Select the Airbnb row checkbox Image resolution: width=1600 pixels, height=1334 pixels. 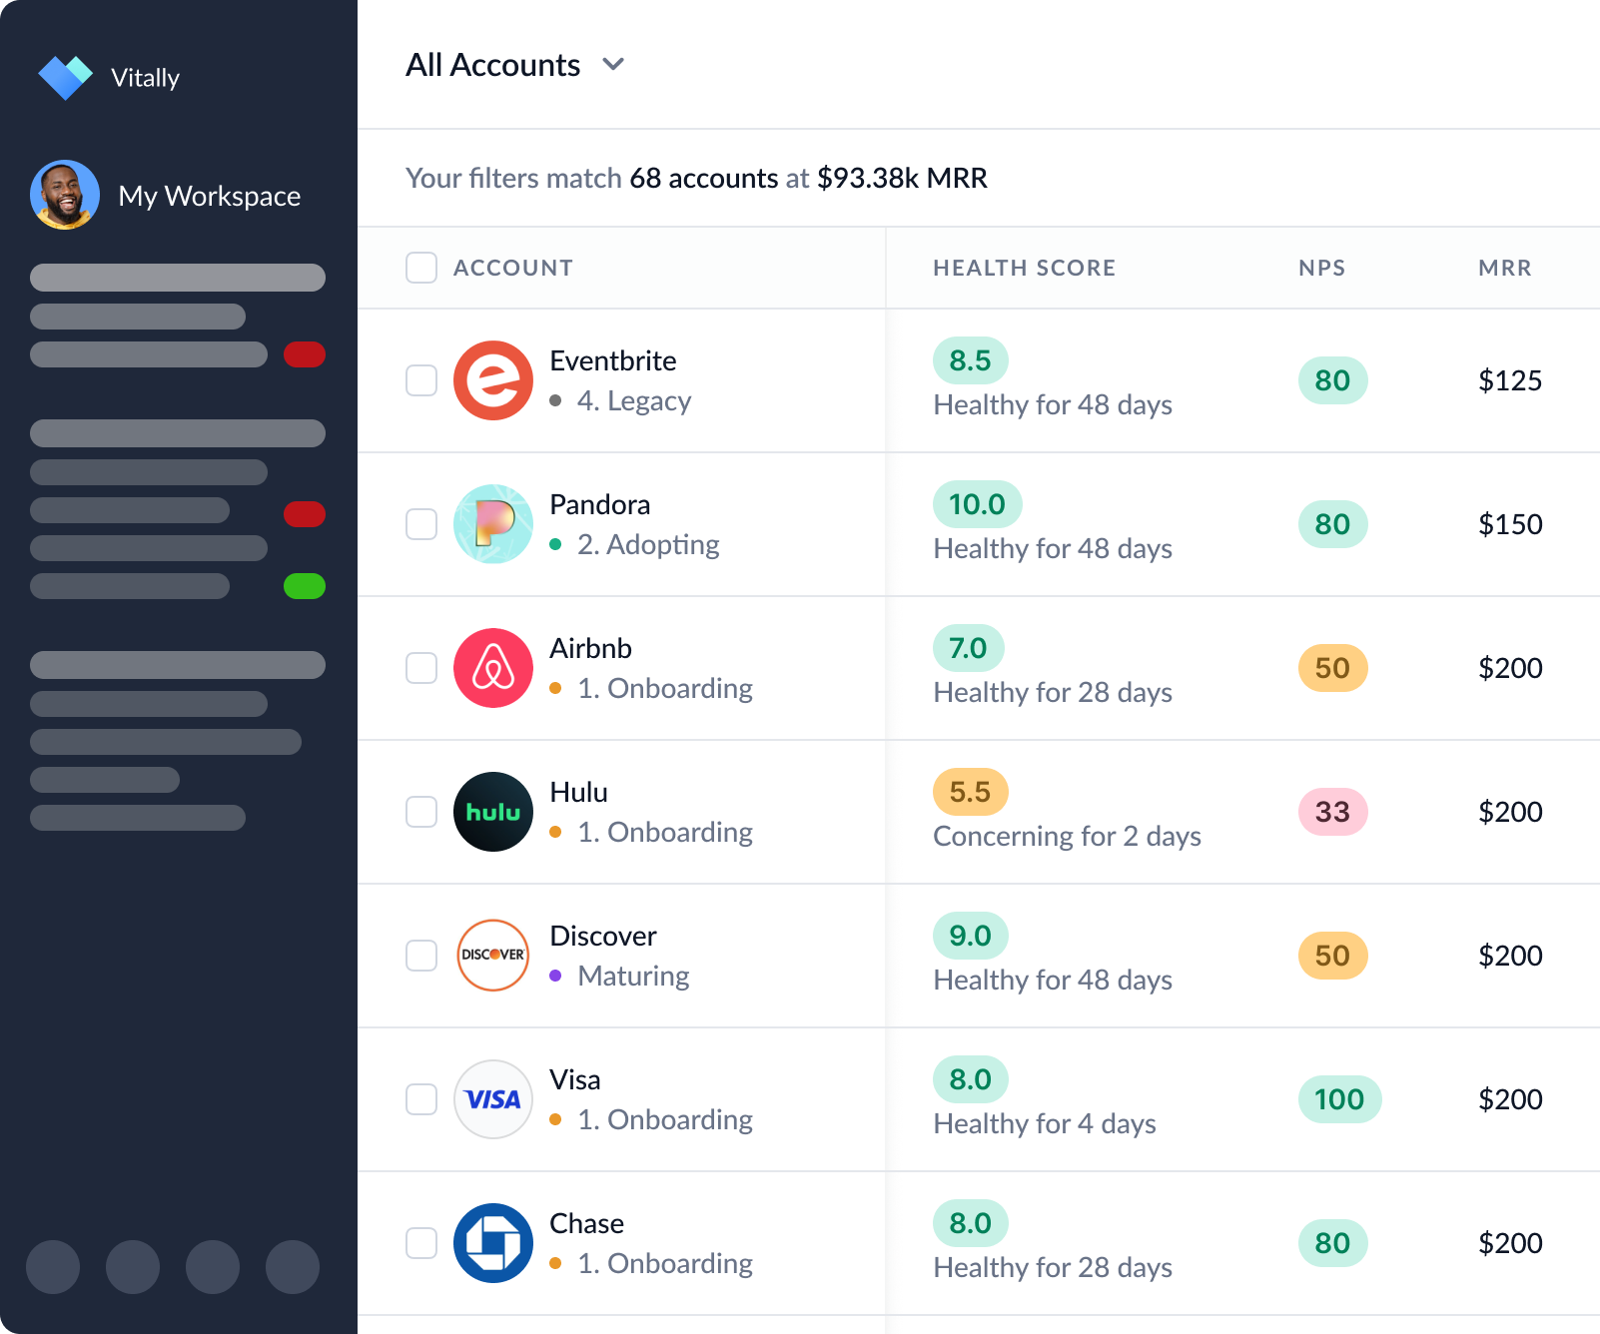pos(421,668)
